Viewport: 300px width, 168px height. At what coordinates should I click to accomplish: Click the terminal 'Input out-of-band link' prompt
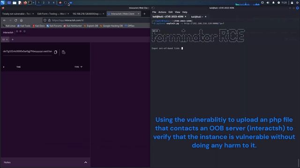pyautogui.click(x=166, y=49)
